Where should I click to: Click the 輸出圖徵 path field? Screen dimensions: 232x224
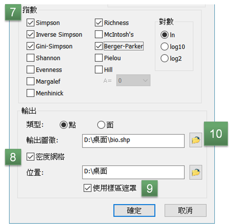click(133, 141)
